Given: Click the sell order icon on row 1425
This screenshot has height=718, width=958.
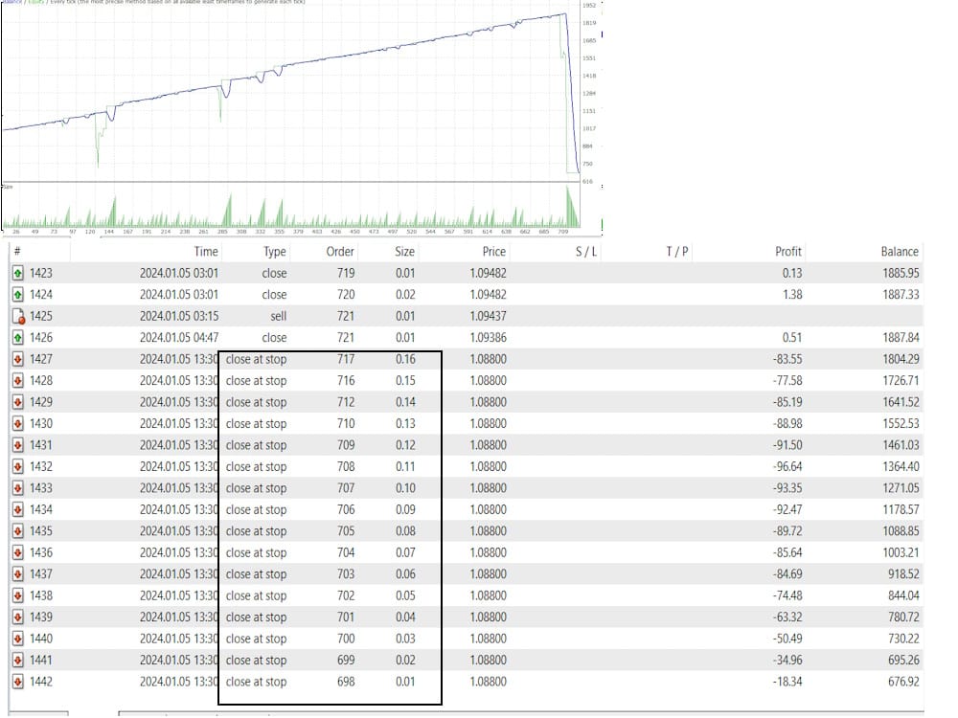Looking at the screenshot, I should click(18, 316).
